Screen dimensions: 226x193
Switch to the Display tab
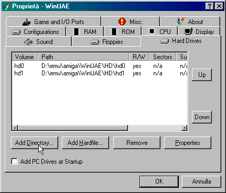[x=199, y=32]
